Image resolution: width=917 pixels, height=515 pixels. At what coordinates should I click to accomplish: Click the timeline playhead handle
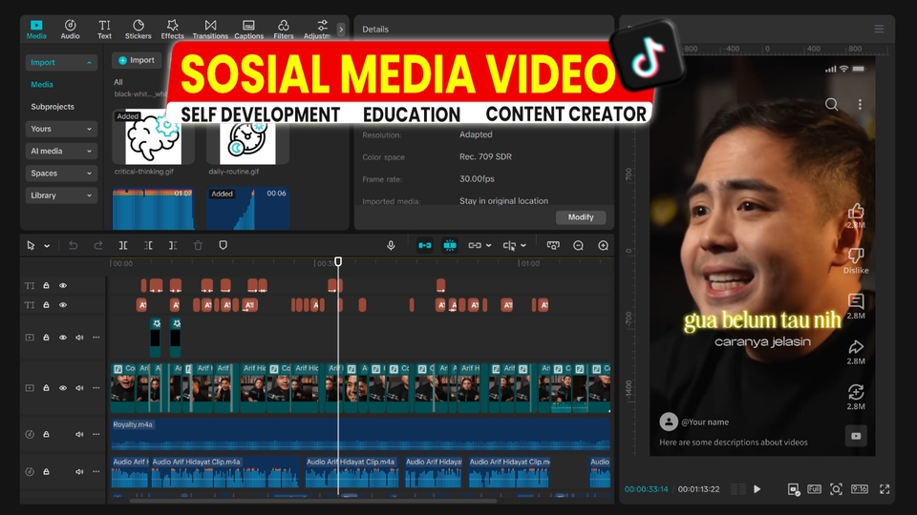(338, 261)
